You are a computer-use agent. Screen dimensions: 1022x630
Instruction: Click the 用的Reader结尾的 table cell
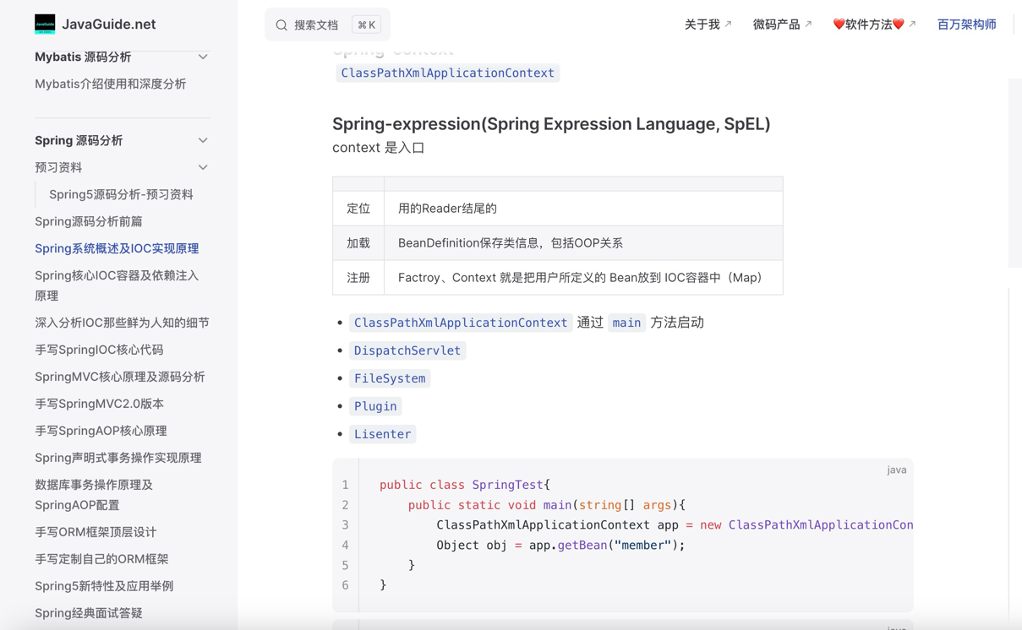coord(583,209)
